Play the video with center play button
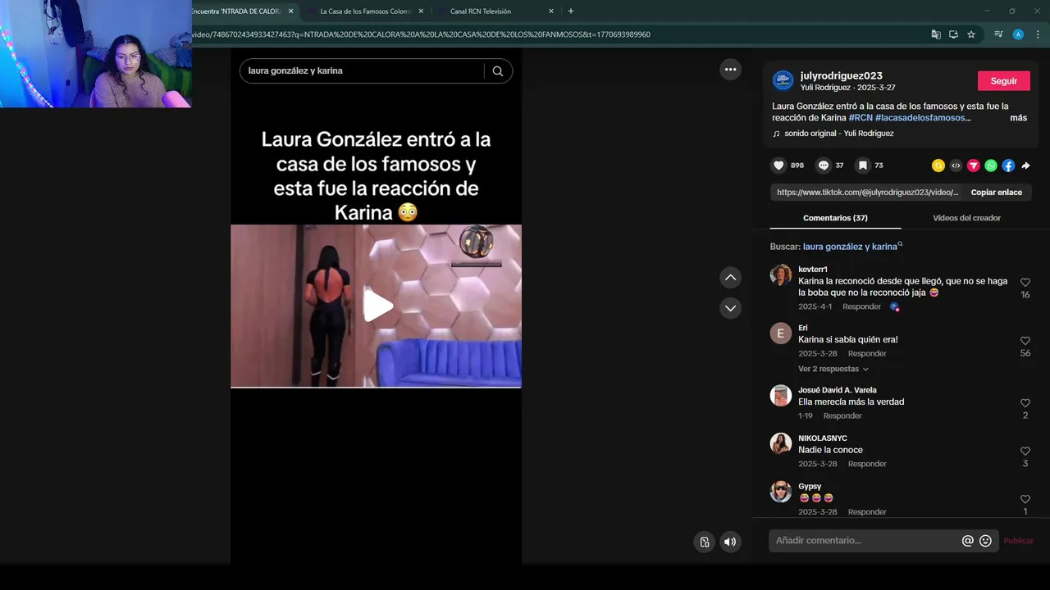Screen dimensions: 1050x590 pyautogui.click(x=377, y=306)
